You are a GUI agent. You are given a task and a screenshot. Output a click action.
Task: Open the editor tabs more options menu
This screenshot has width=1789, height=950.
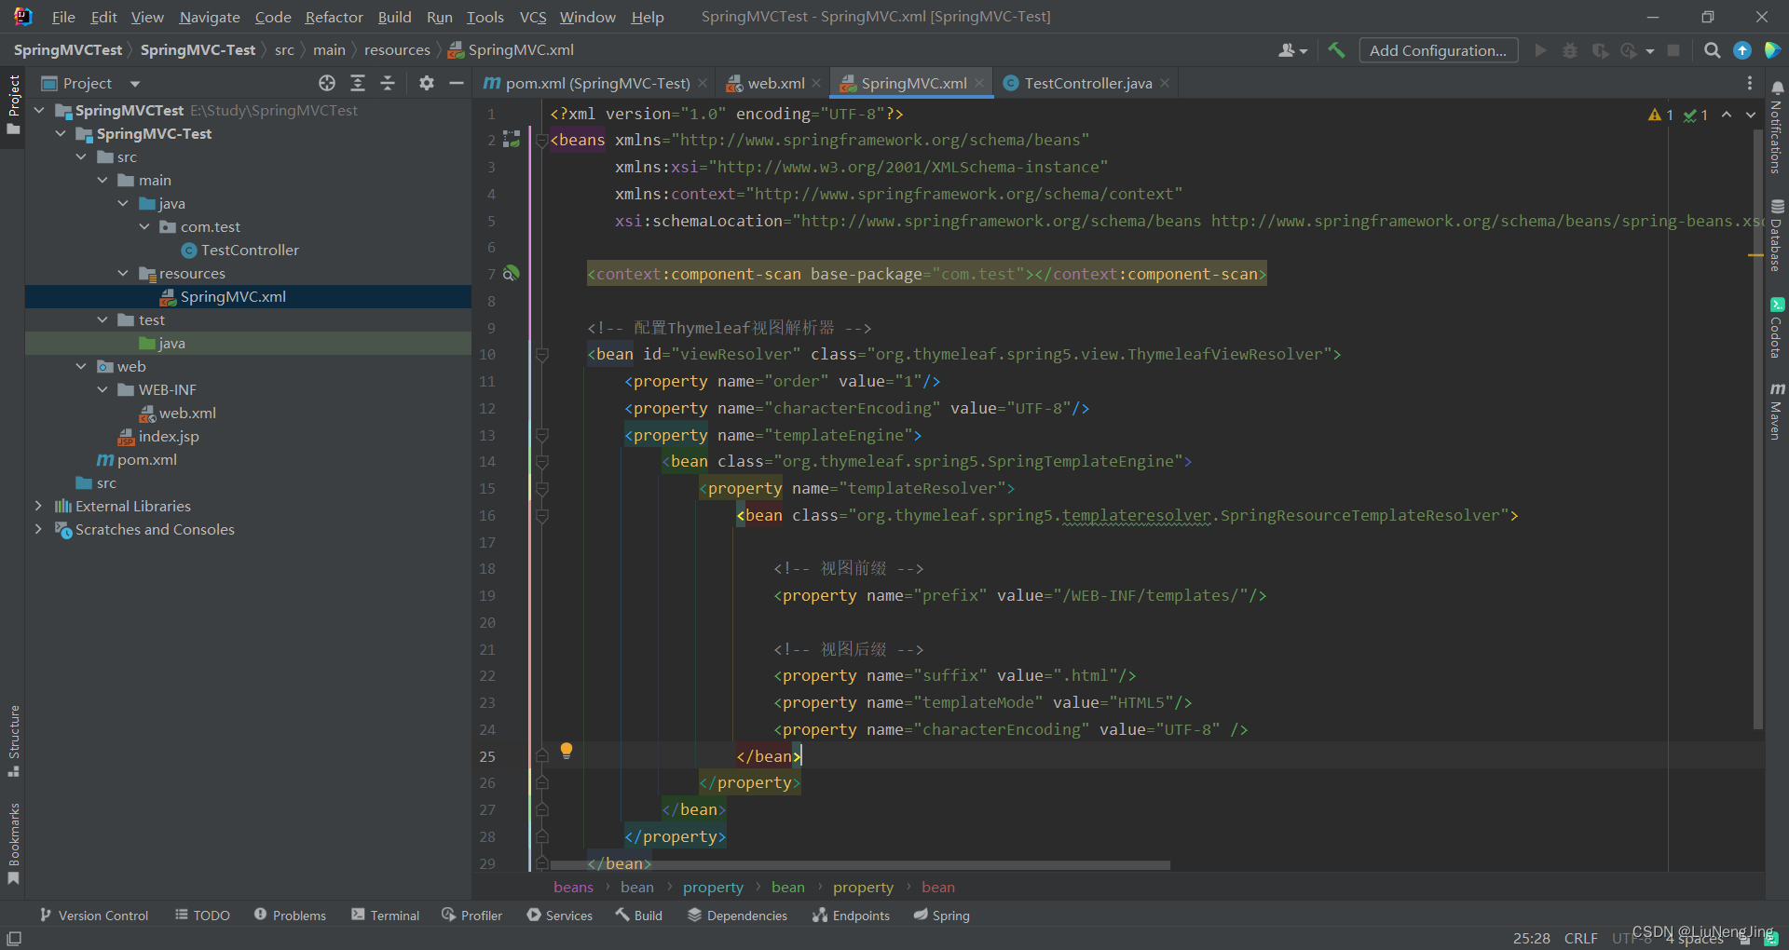pos(1750,83)
